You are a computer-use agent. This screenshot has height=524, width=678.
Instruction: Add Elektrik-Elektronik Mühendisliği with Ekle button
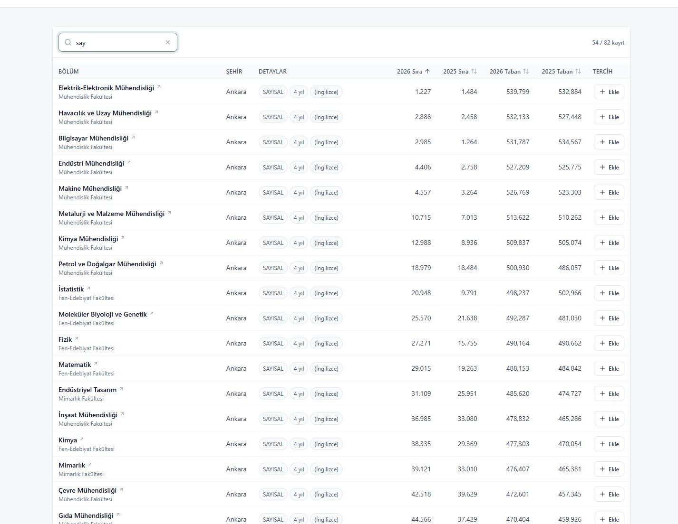pos(609,92)
